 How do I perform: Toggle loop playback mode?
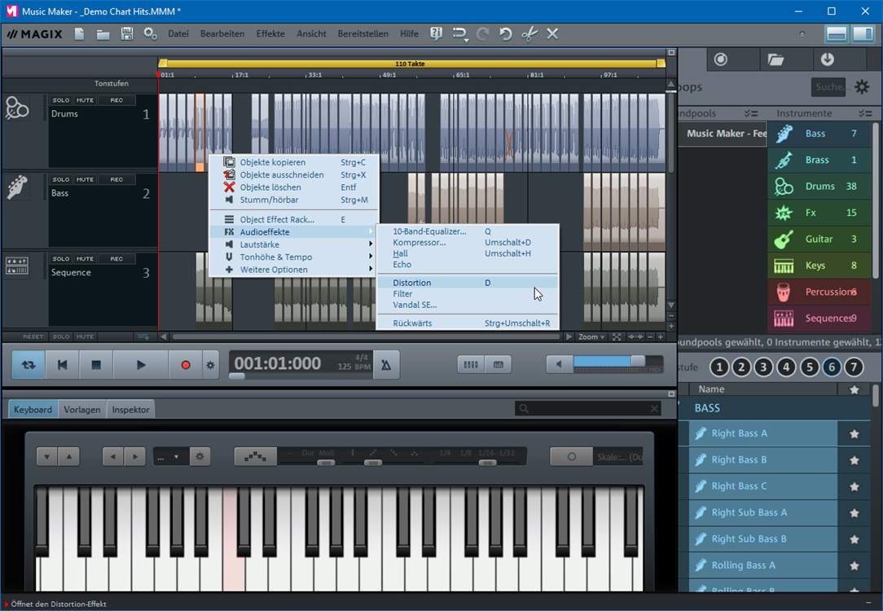click(29, 365)
